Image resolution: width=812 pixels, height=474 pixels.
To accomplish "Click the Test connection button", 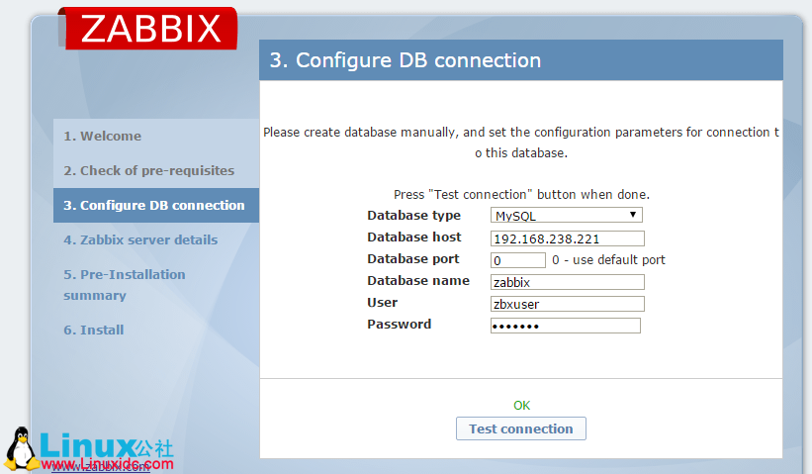I will coord(521,428).
